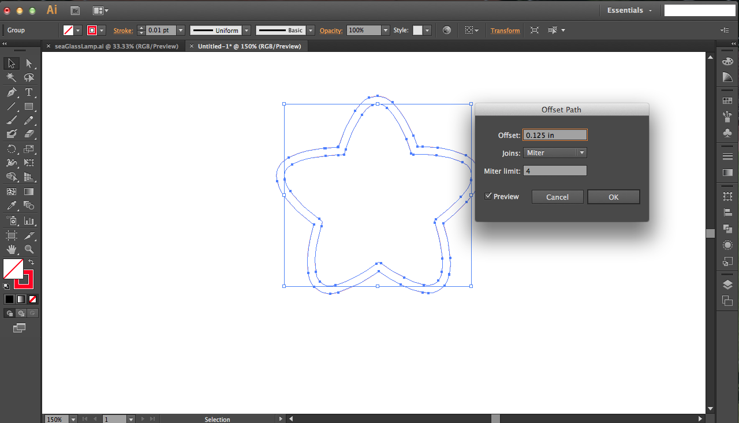Set paint mode to Gradient
Viewport: 739px width, 423px height.
point(21,299)
